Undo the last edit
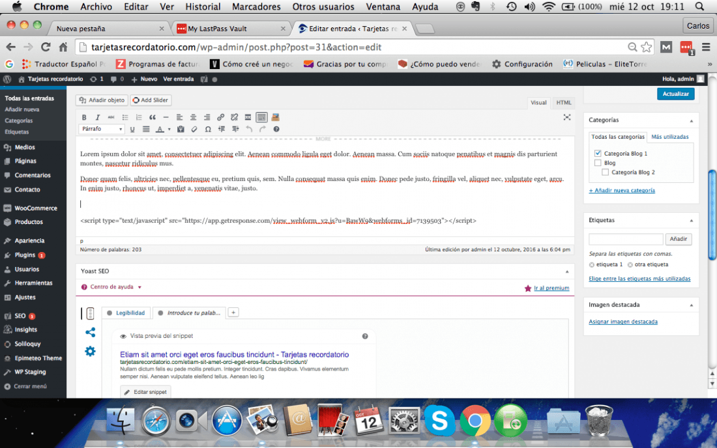Image resolution: width=717 pixels, height=448 pixels. point(249,129)
